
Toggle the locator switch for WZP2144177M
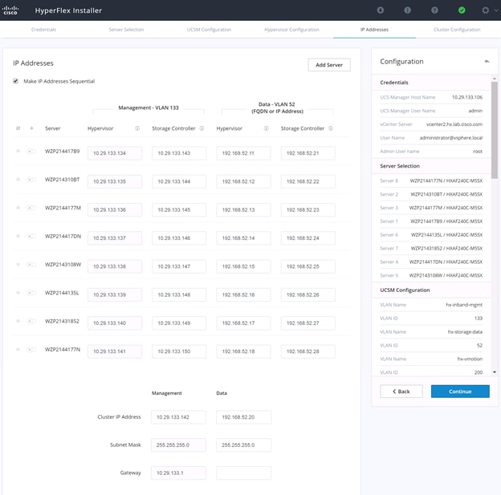[31, 208]
